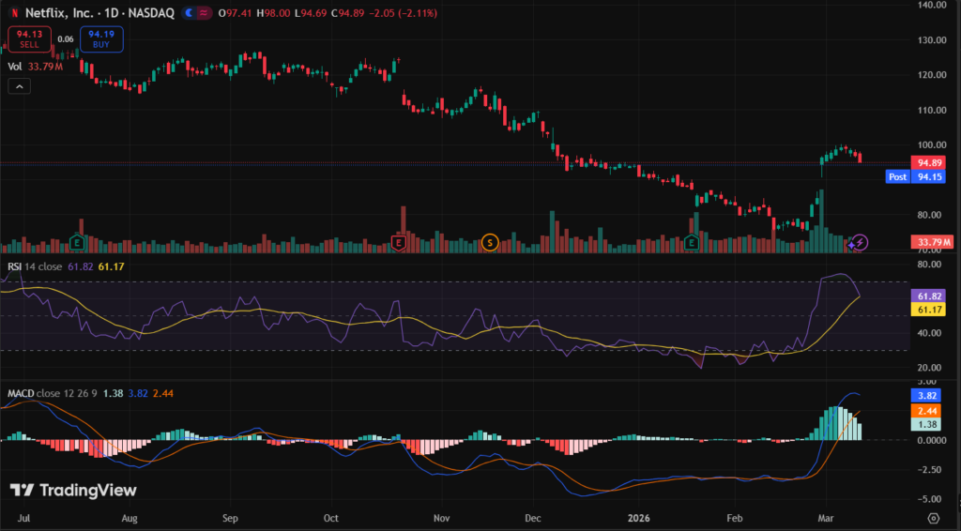Viewport: 961px width, 531px height.
Task: Click the post-market moon session icon
Action: tap(191, 14)
